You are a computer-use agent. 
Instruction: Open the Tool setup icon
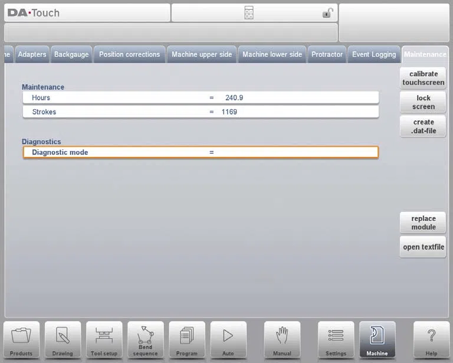pos(104,340)
